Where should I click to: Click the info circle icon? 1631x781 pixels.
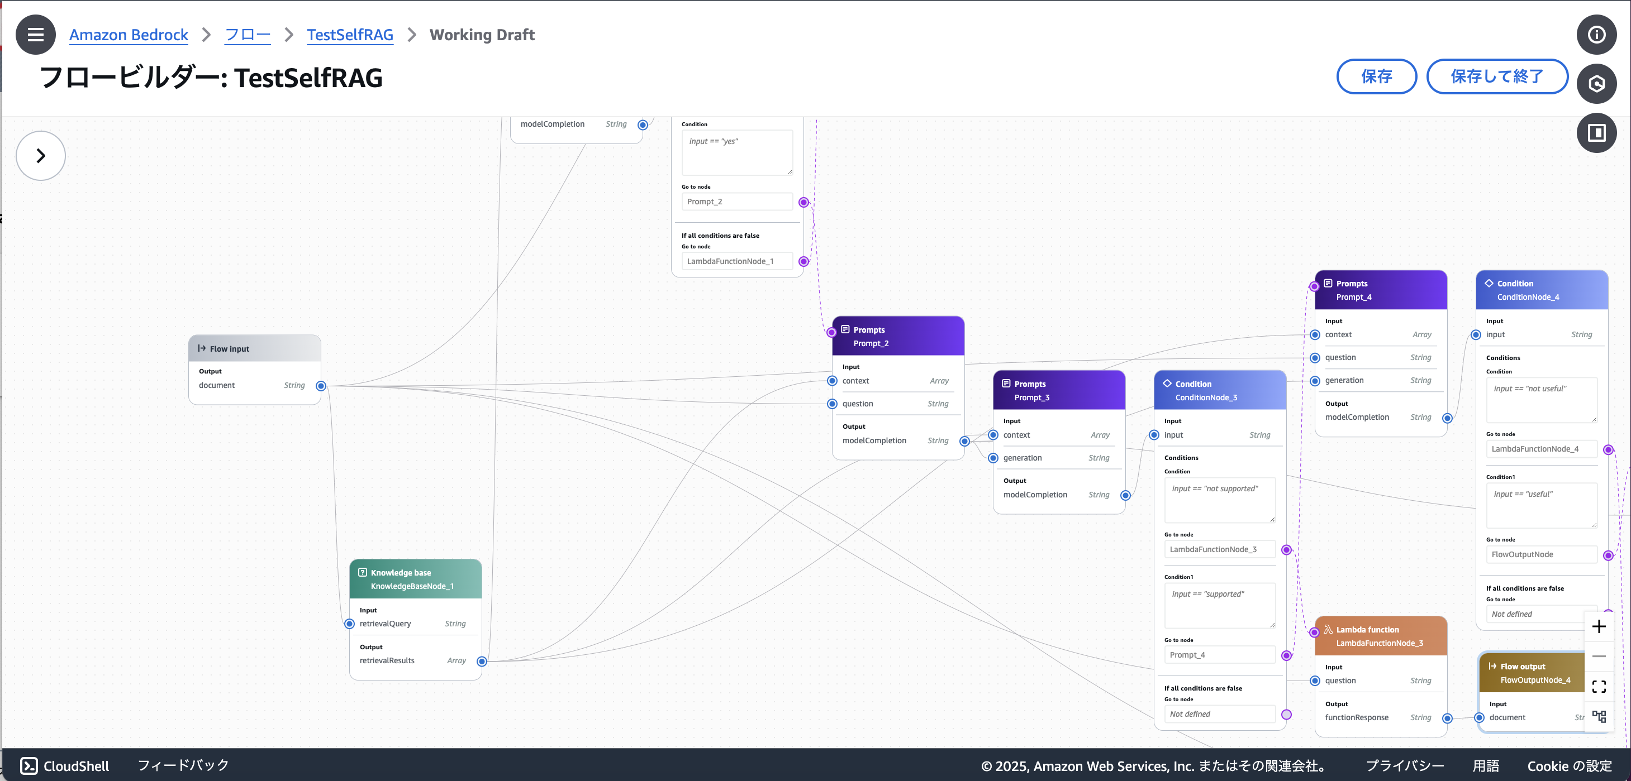pos(1596,34)
